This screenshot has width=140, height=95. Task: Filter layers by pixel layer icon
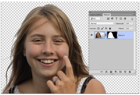pos(108,18)
